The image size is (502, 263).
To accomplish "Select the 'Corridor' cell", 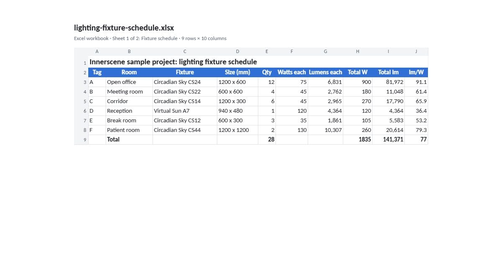I will pos(129,101).
